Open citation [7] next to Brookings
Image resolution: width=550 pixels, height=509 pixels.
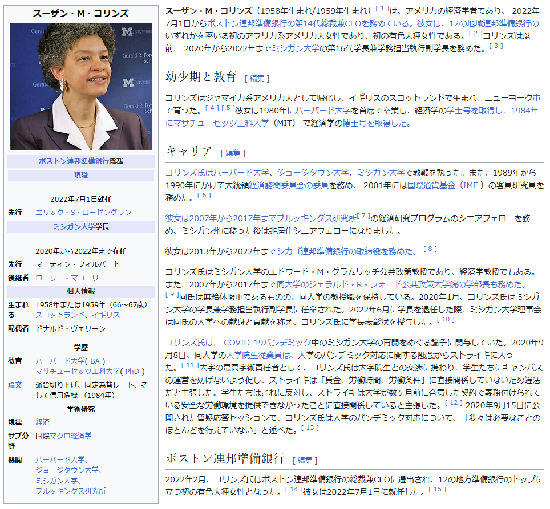[363, 216]
